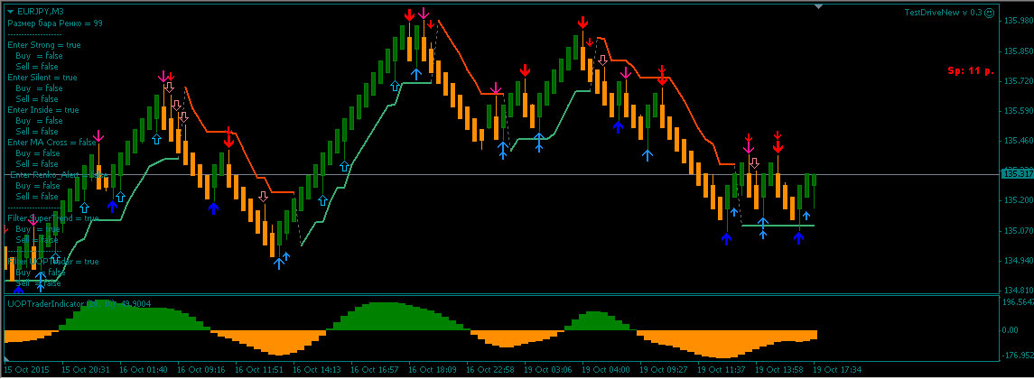Click the 0.00 indicator scale value
The width and height of the screenshot is (1034, 379).
[x=1009, y=329]
